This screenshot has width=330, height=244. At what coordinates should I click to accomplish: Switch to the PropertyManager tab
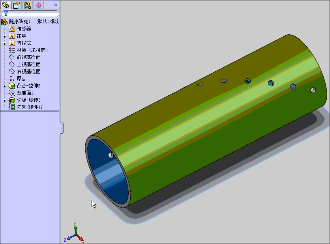click(17, 5)
